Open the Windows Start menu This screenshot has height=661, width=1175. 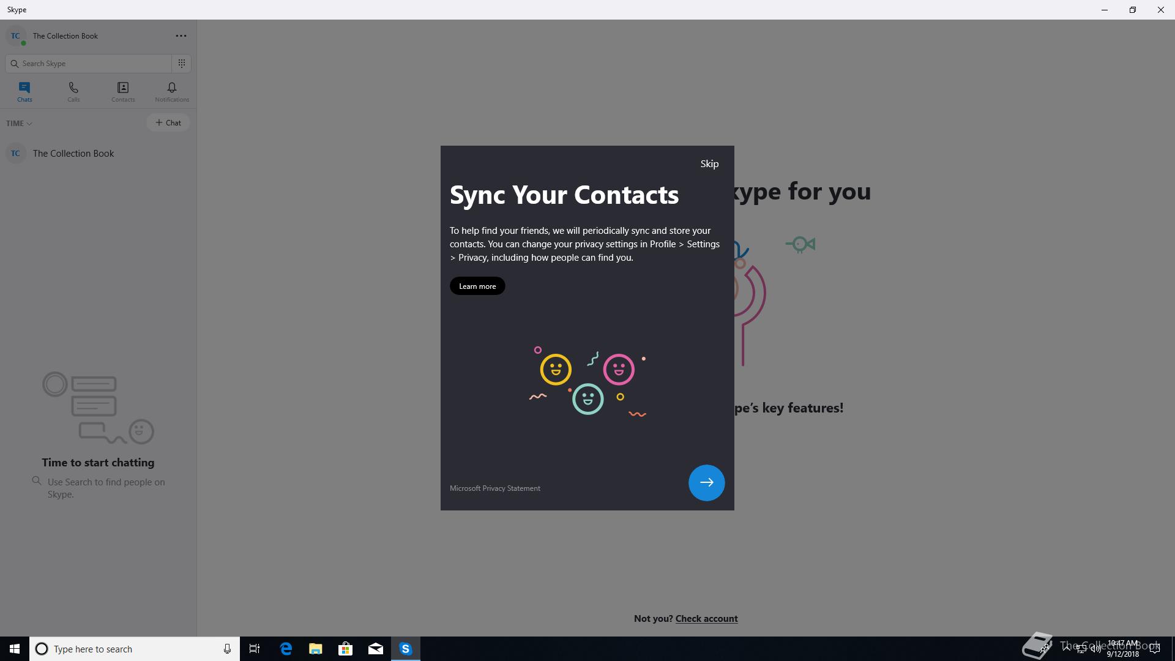[15, 649]
